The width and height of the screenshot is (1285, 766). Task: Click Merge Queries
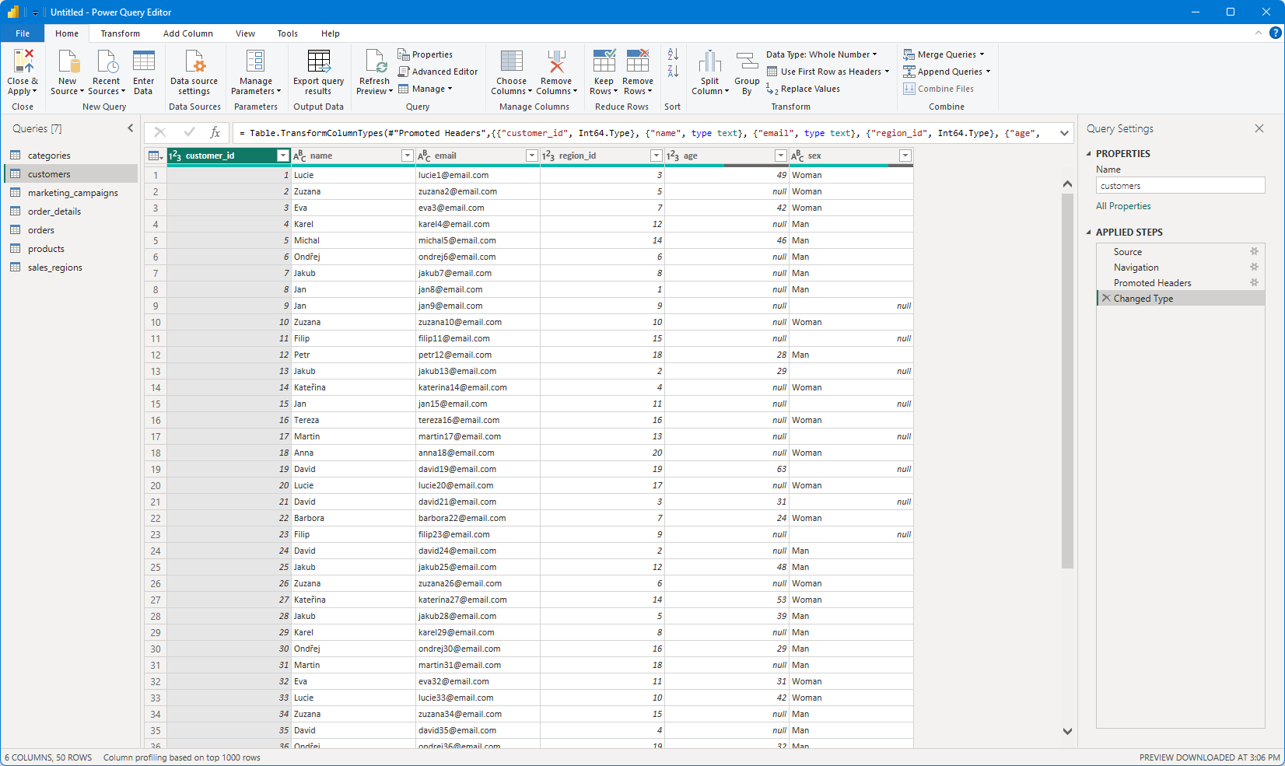pyautogui.click(x=944, y=54)
